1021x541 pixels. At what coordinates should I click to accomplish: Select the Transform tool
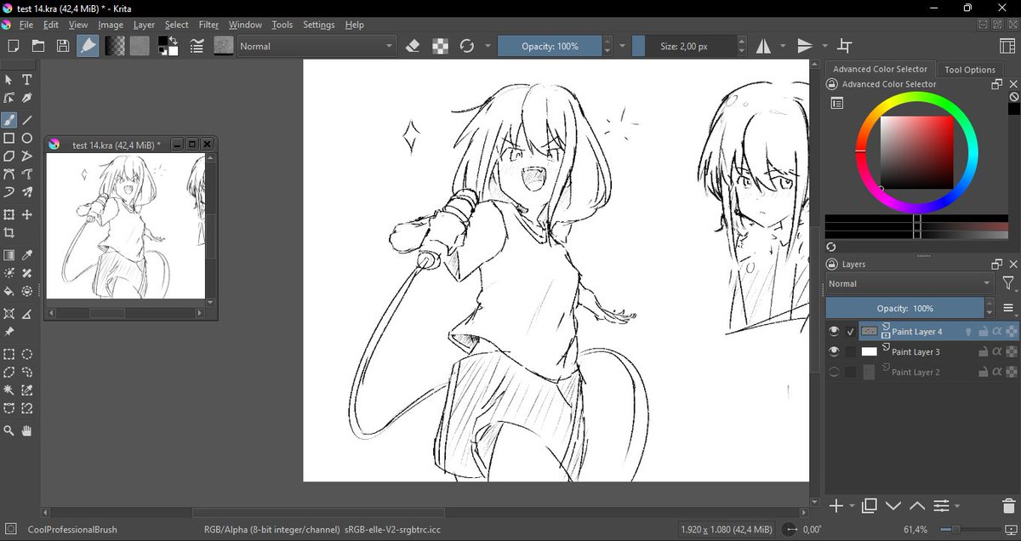point(9,214)
